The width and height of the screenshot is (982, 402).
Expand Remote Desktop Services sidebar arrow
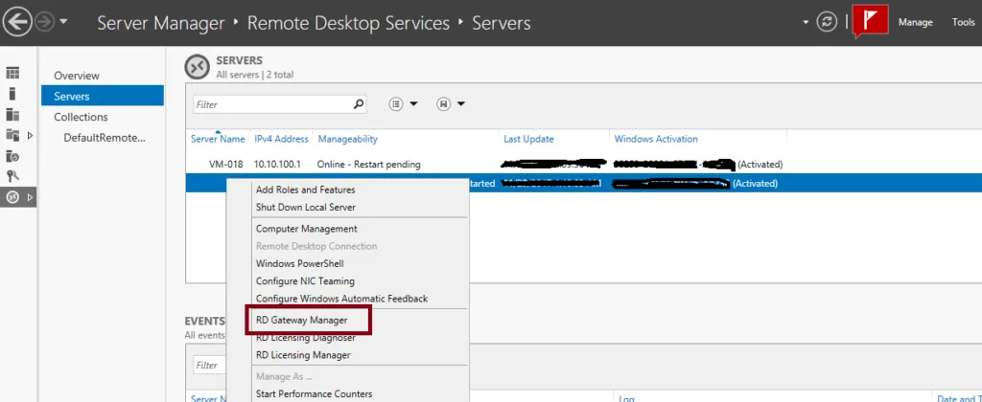click(x=30, y=197)
